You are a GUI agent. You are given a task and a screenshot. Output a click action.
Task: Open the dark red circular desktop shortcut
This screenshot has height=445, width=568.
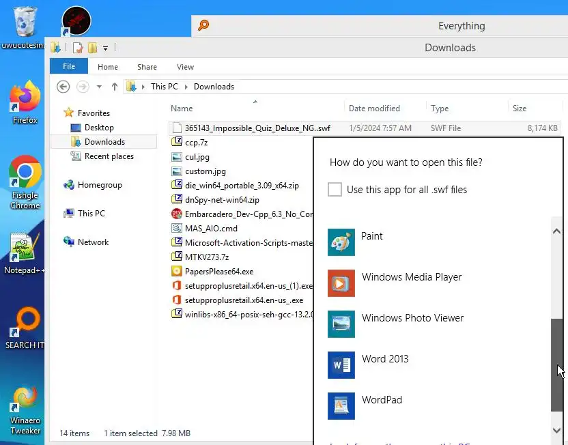[76, 21]
